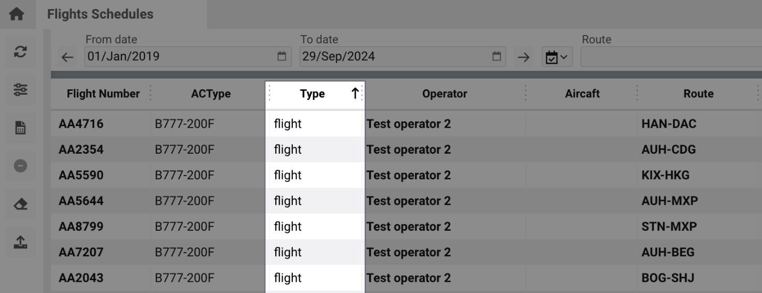Go to previous date range with left arrow
Screen dimensions: 762x293
click(66, 57)
